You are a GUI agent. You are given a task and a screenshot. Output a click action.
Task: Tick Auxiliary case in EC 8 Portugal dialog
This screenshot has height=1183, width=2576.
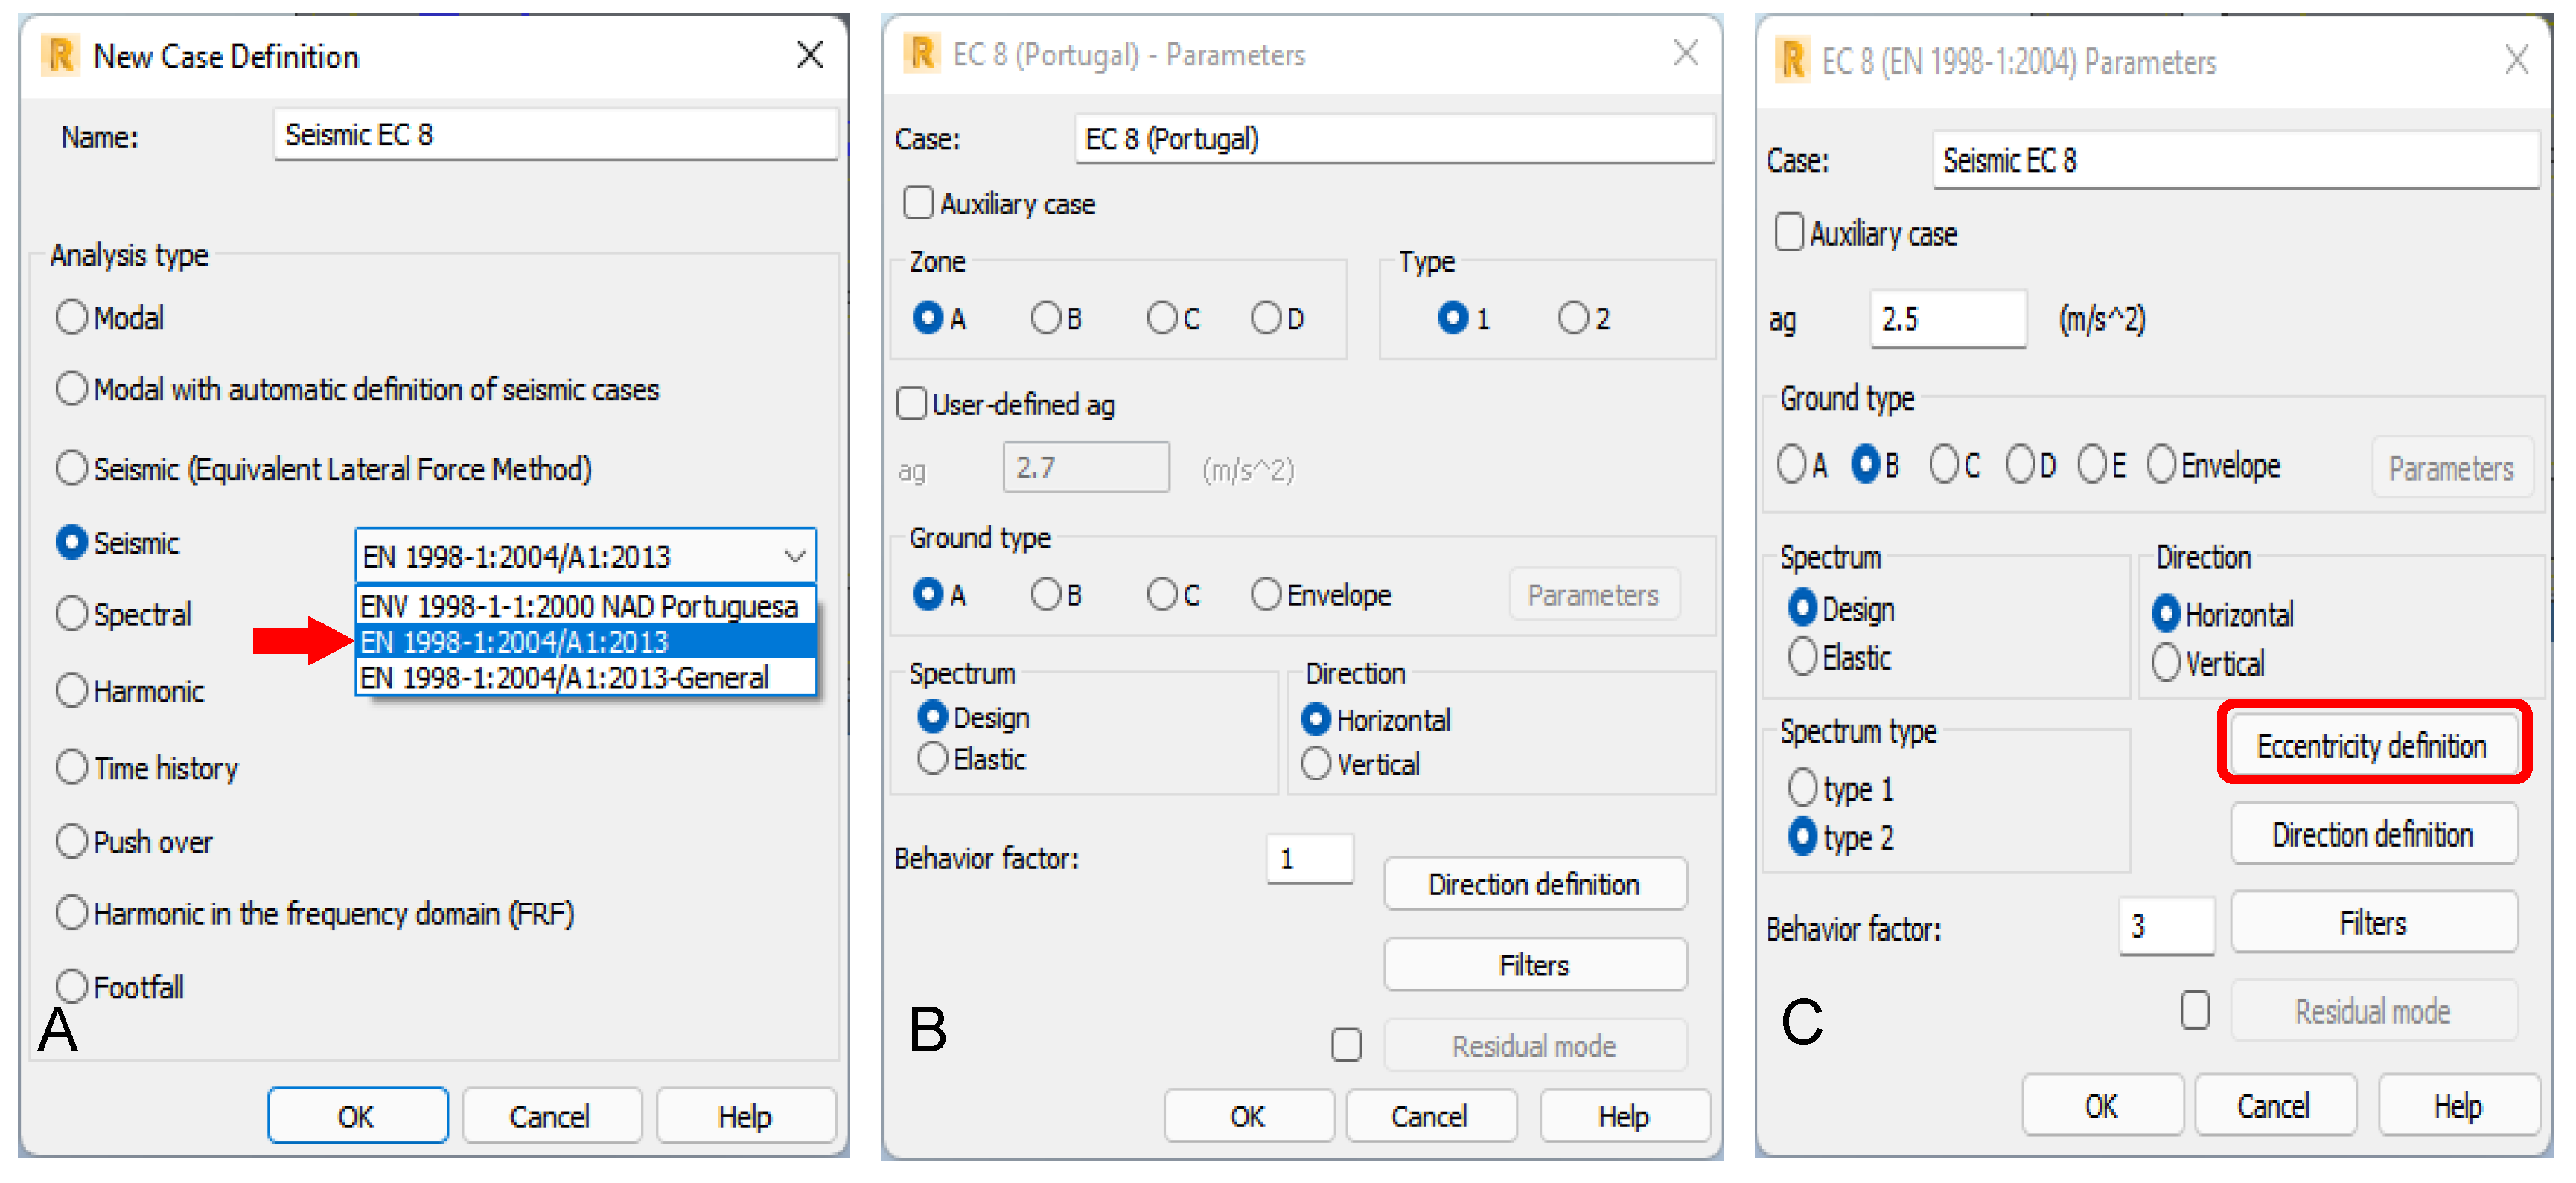tap(918, 204)
